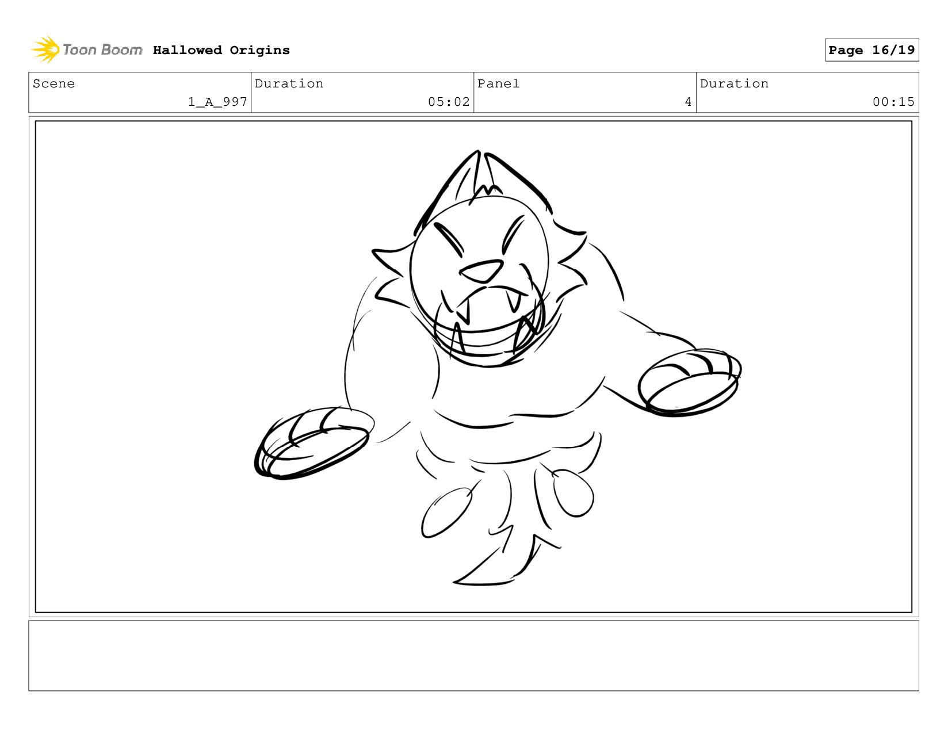Viewport: 948px width, 734px height.
Task: Select the 'Scene' header label
Action: (x=53, y=83)
